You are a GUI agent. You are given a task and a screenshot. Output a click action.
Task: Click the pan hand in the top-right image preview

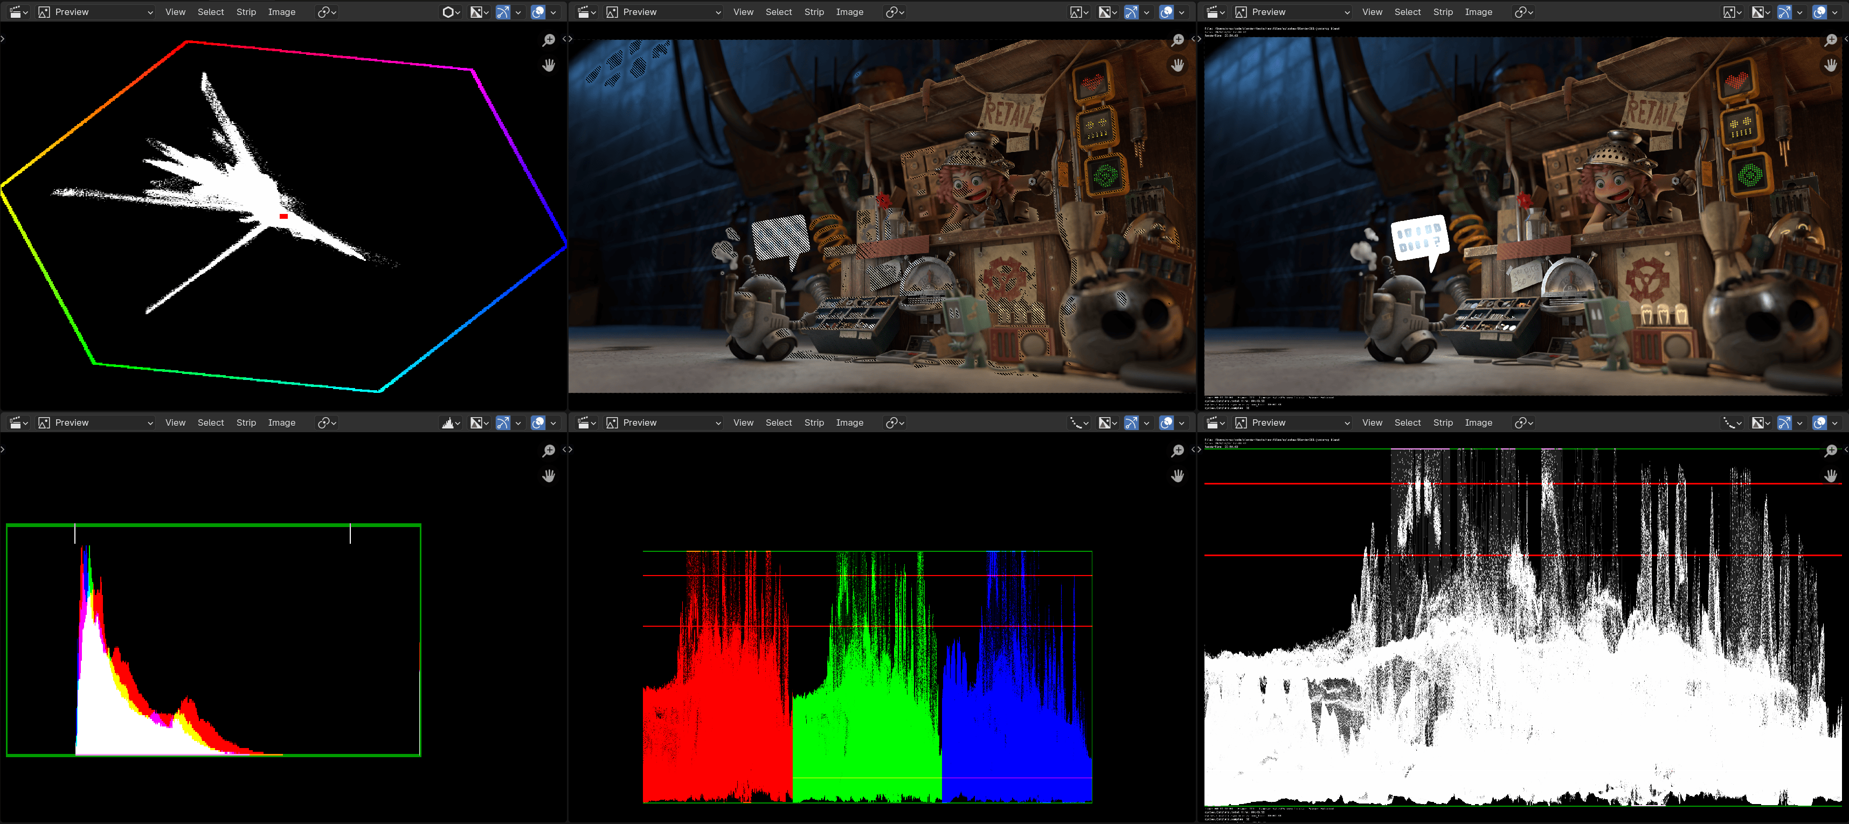[1830, 65]
